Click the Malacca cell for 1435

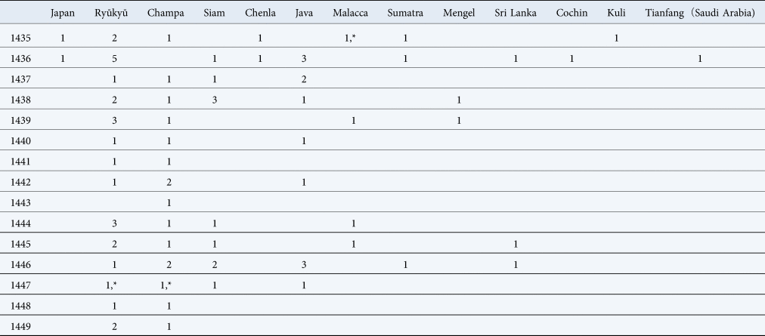tap(351, 38)
